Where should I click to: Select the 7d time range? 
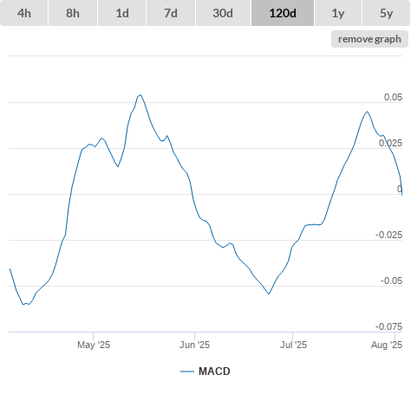[171, 13]
